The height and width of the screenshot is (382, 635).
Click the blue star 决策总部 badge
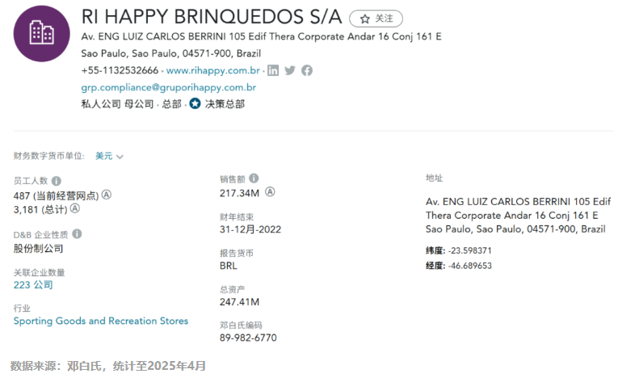(195, 103)
